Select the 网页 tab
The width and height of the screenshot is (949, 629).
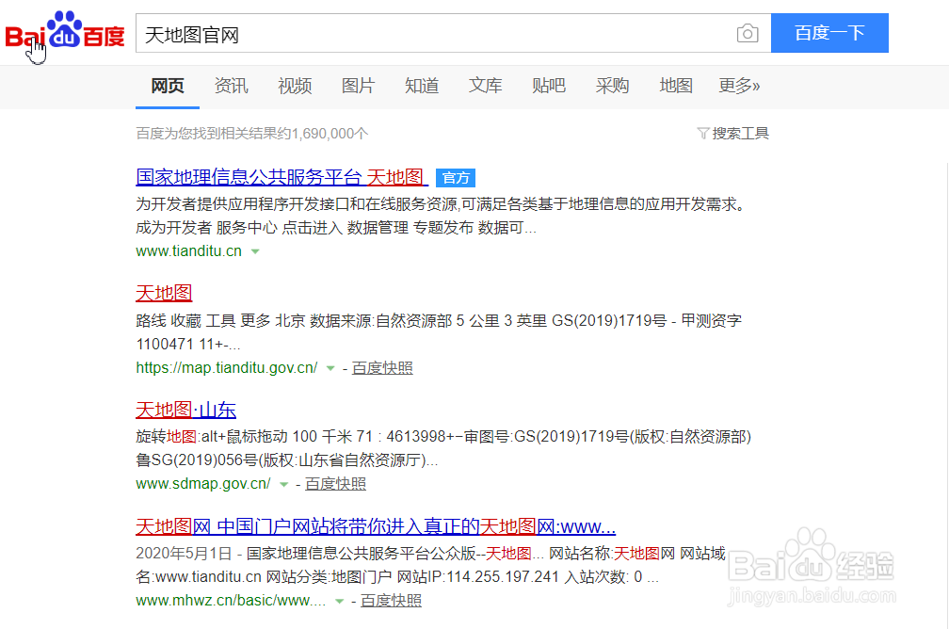point(168,86)
